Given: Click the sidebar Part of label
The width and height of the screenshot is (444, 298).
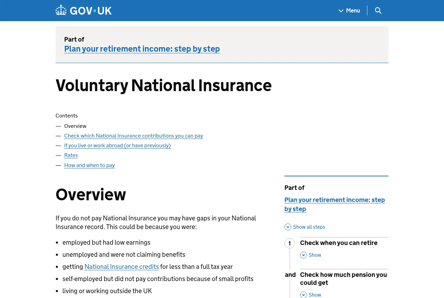Looking at the screenshot, I should (x=294, y=188).
